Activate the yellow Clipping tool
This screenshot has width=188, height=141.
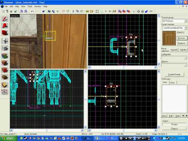tap(5, 85)
